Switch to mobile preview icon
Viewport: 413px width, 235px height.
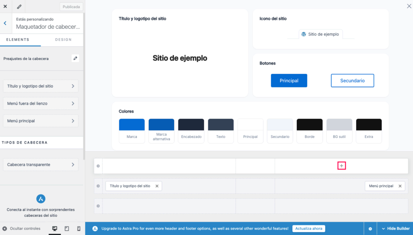79,229
